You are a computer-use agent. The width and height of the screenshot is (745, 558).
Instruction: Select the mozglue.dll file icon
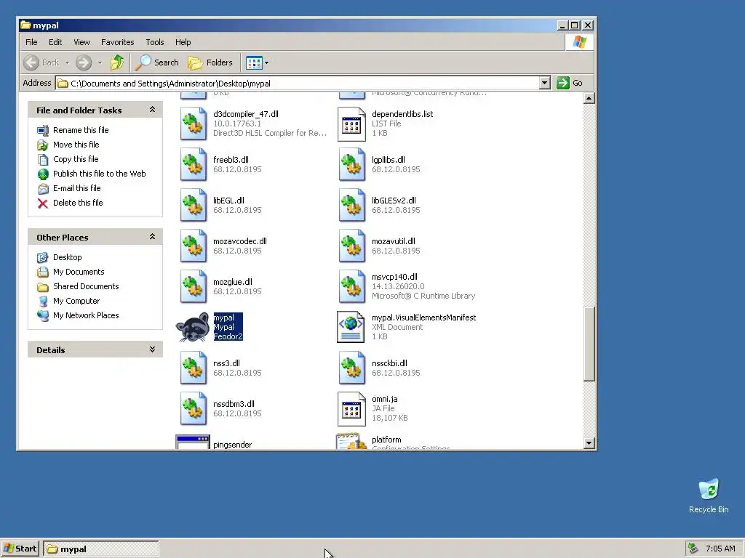pyautogui.click(x=194, y=286)
